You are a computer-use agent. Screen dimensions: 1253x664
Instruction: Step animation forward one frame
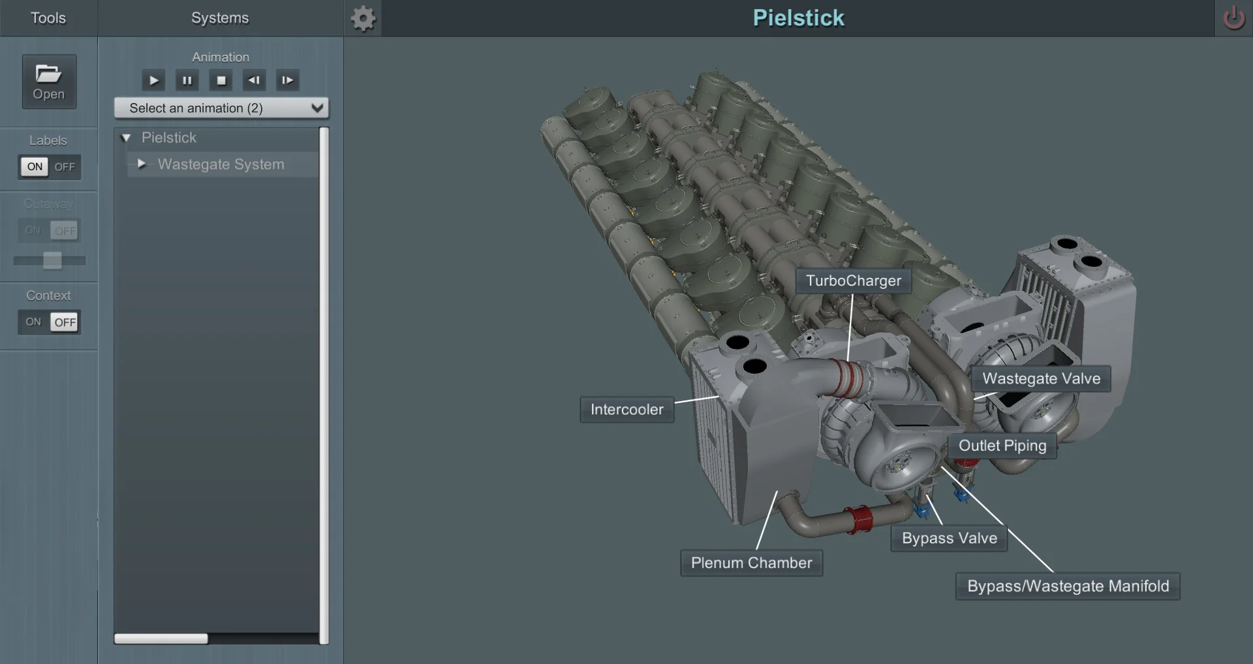(x=287, y=80)
